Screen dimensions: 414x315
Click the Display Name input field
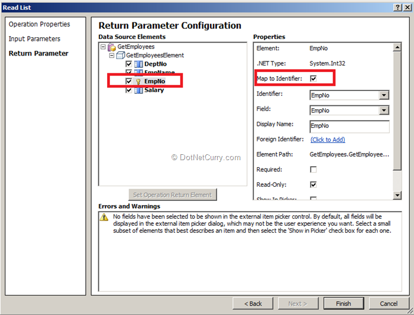click(350, 126)
